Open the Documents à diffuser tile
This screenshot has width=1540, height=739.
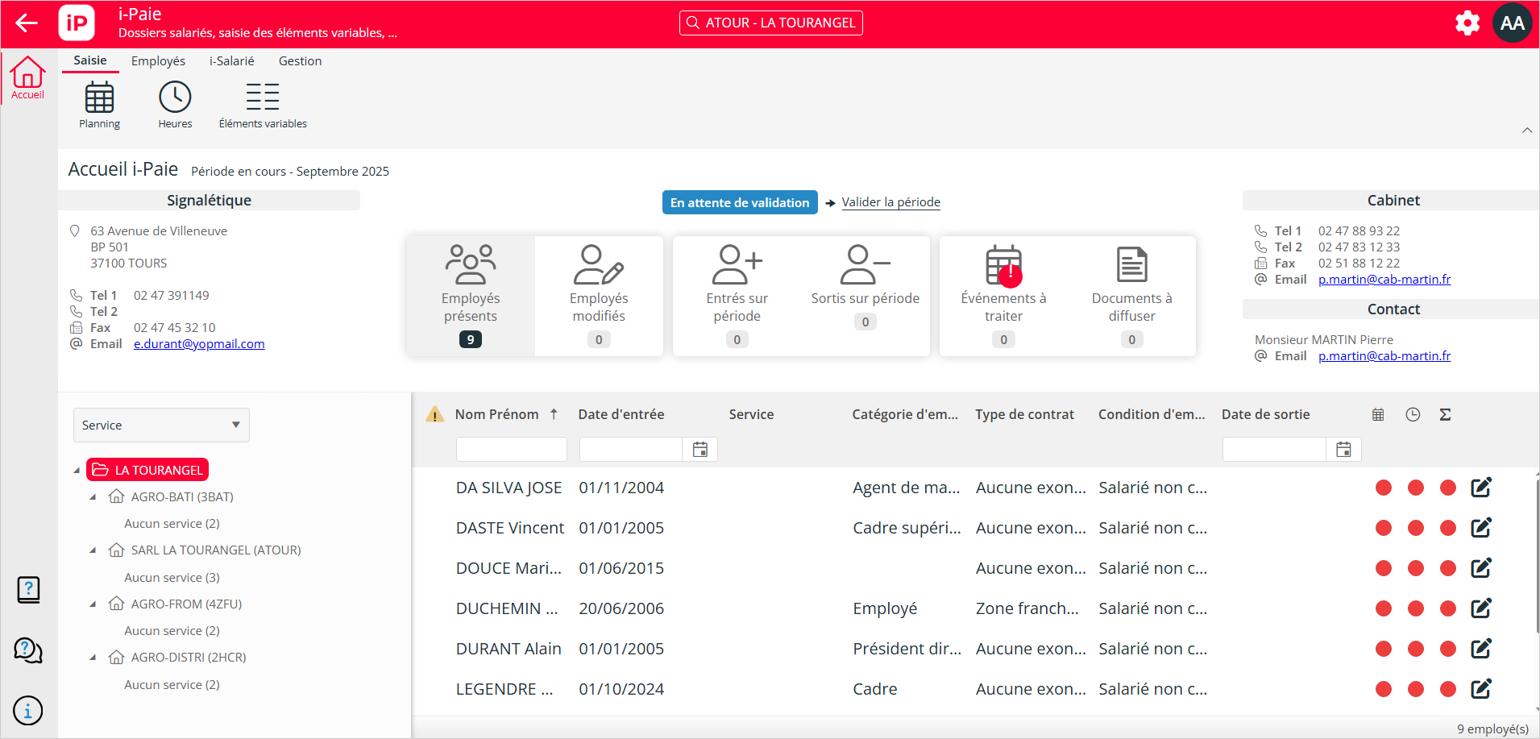(x=1131, y=296)
